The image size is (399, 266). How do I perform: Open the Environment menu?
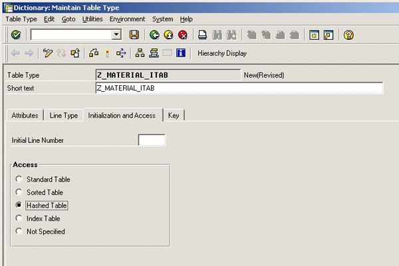click(127, 19)
